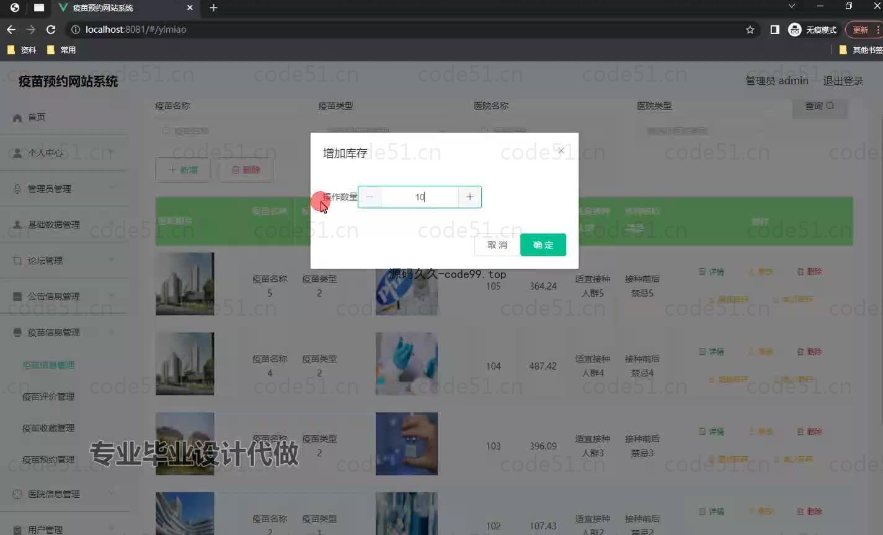The height and width of the screenshot is (535, 883).
Task: Click the 查询 search button
Action: [820, 106]
